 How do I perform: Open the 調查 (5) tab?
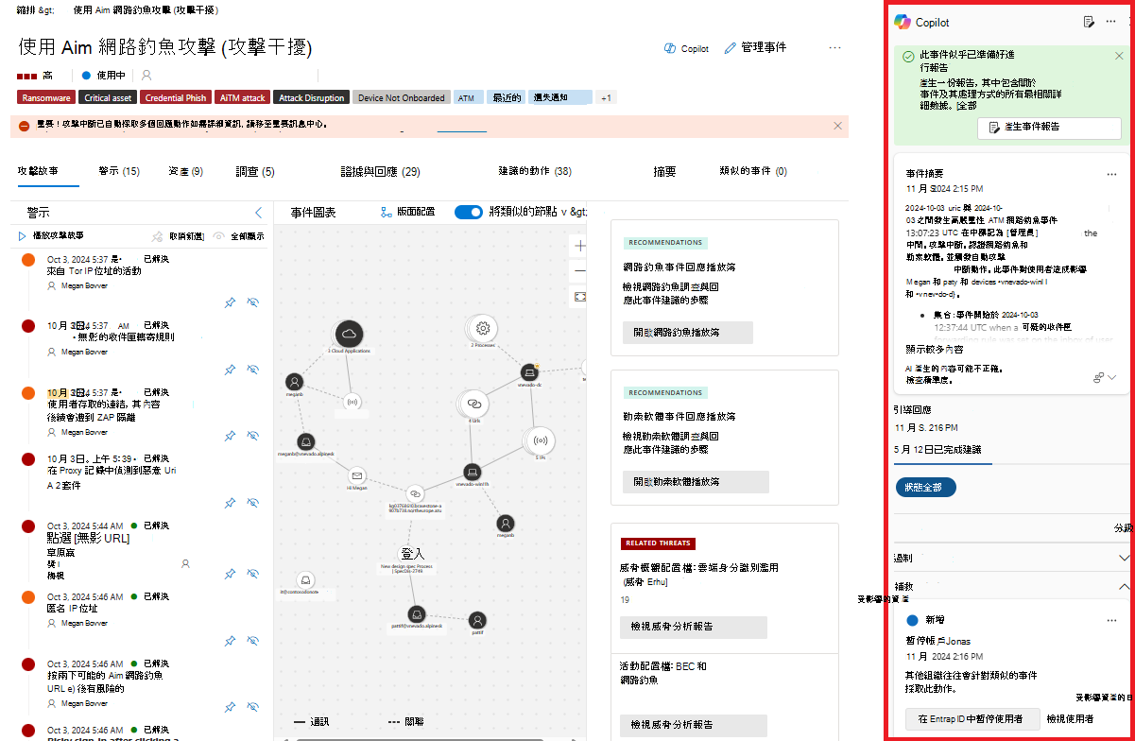tap(255, 171)
